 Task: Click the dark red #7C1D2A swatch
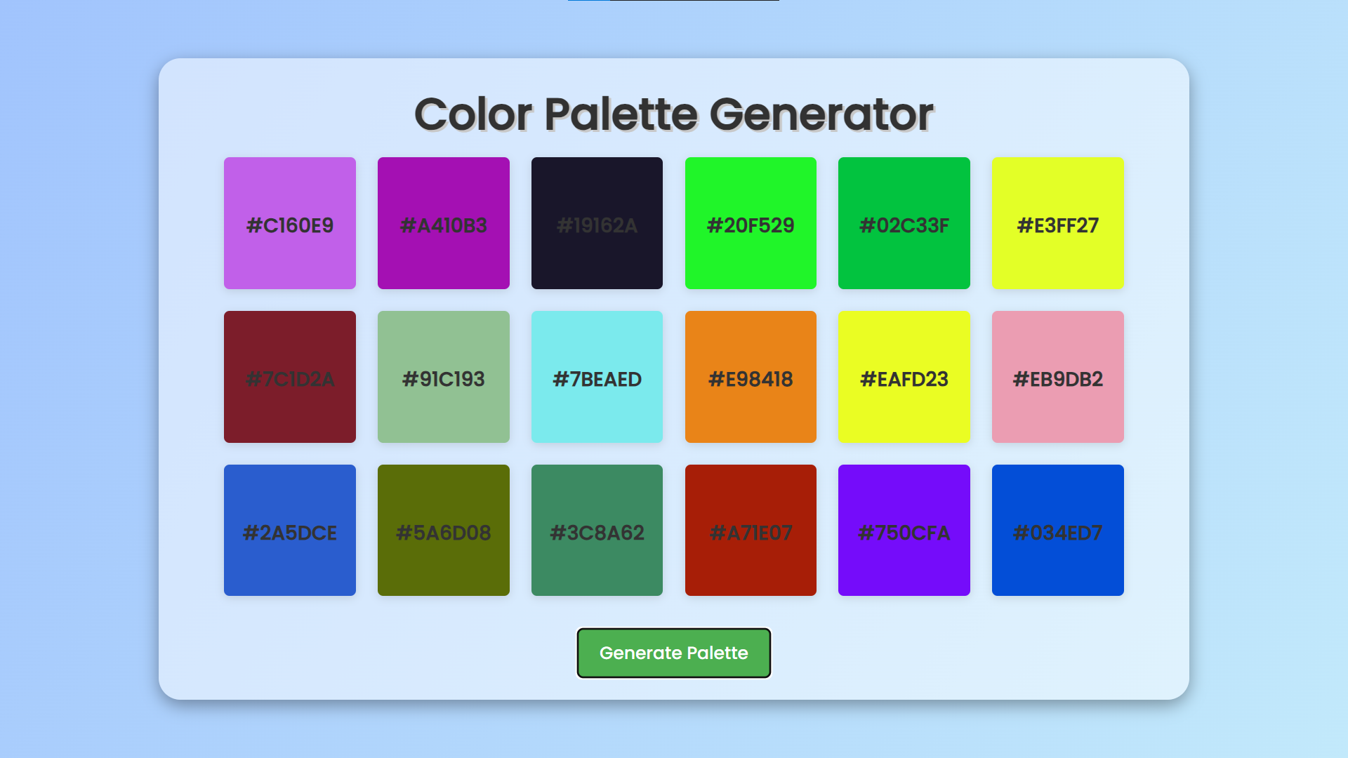click(x=289, y=377)
